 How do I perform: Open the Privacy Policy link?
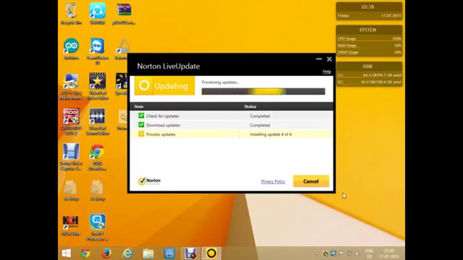273,181
